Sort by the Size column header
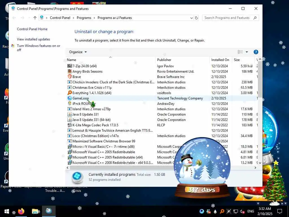Viewport: 289px width, 217px height. [243, 60]
